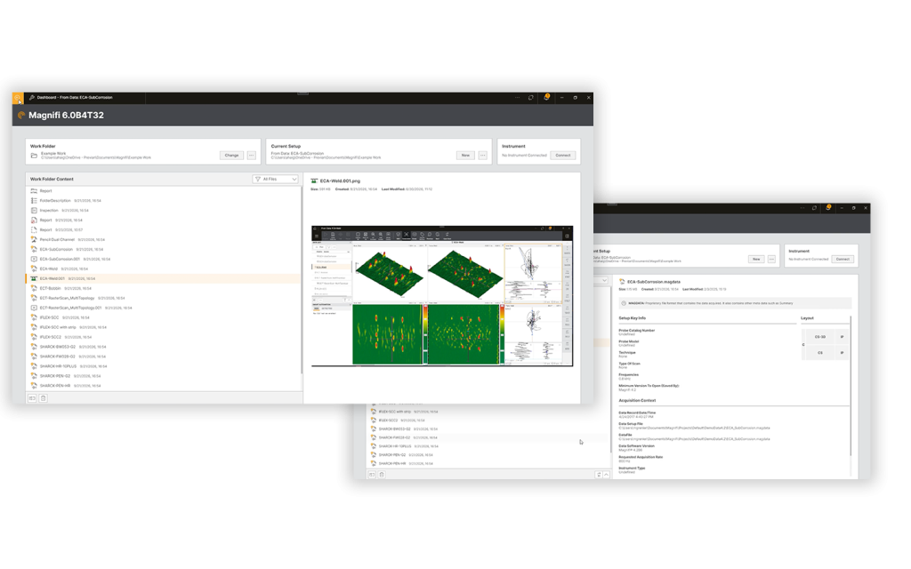The width and height of the screenshot is (911, 569).
Task: Select the IFLEX-SCC row in front window
Action: point(164,317)
